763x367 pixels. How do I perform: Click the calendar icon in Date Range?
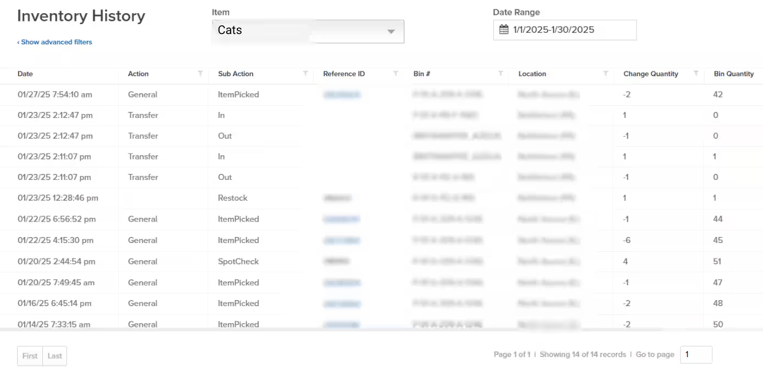coord(504,30)
